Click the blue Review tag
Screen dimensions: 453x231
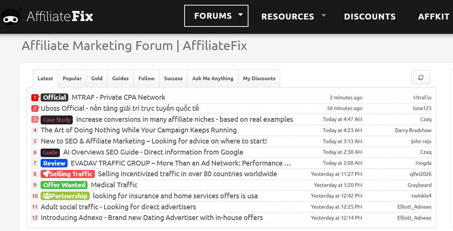(x=54, y=163)
